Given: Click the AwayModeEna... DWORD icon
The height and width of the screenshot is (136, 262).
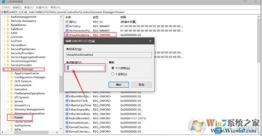Looking at the screenshot, I should tap(67, 35).
